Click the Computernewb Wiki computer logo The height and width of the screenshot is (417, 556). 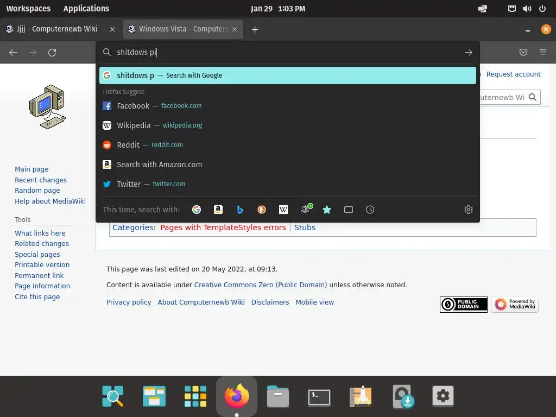48,107
